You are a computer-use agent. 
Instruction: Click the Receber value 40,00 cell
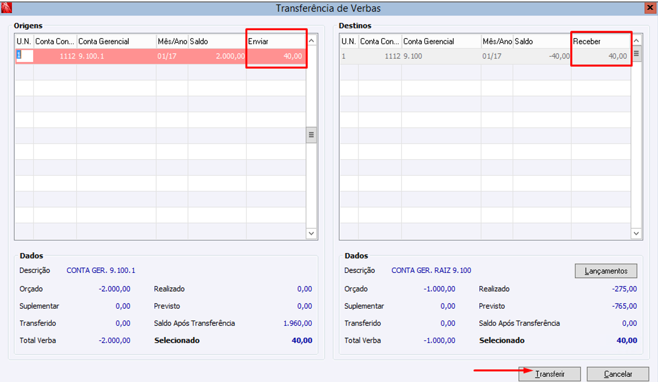[600, 56]
